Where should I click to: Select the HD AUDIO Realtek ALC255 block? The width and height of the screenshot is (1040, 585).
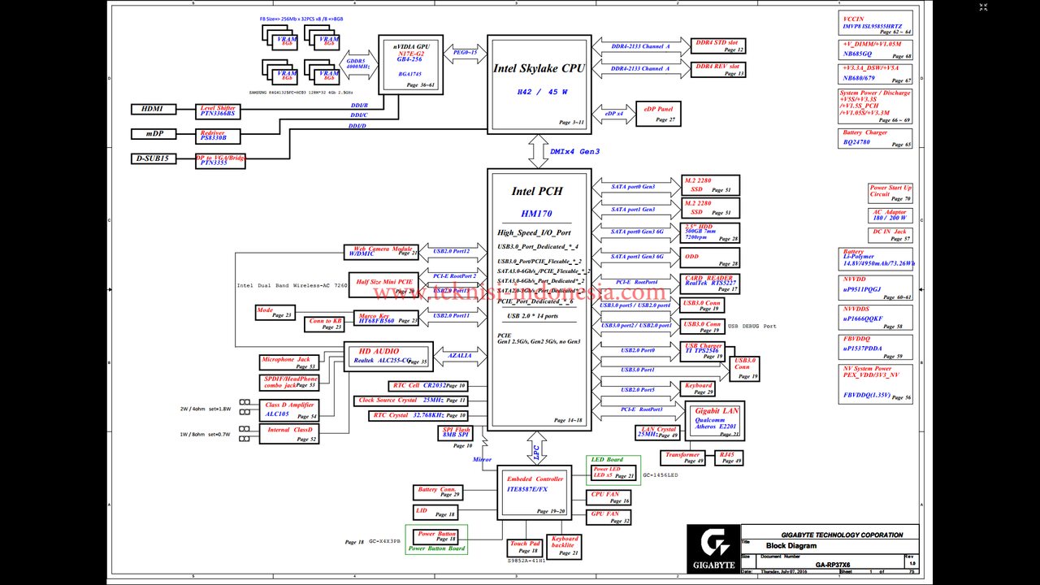point(387,356)
